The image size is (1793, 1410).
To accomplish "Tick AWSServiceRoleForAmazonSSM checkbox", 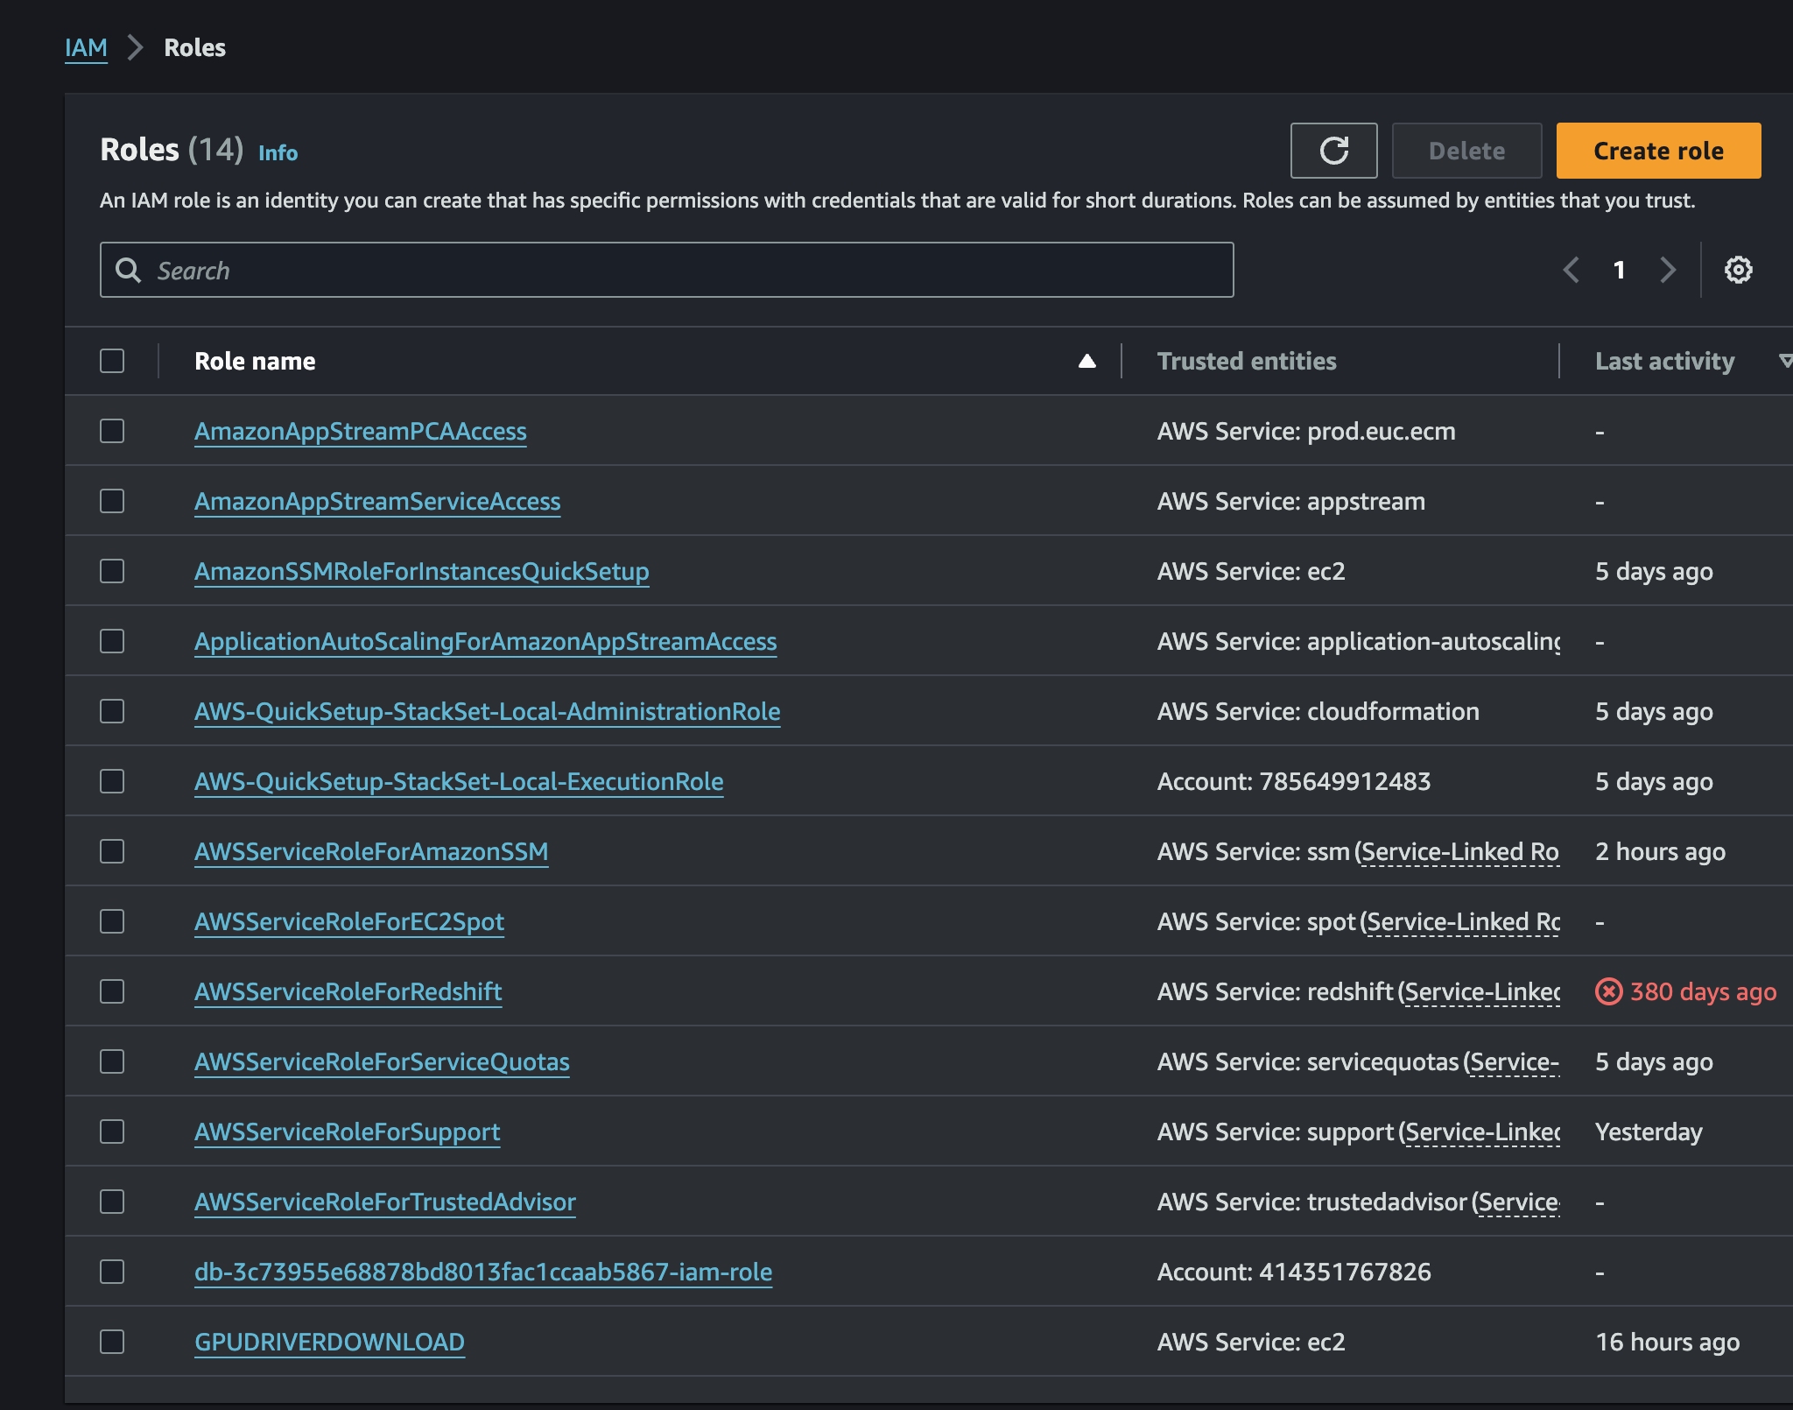I will tap(112, 851).
